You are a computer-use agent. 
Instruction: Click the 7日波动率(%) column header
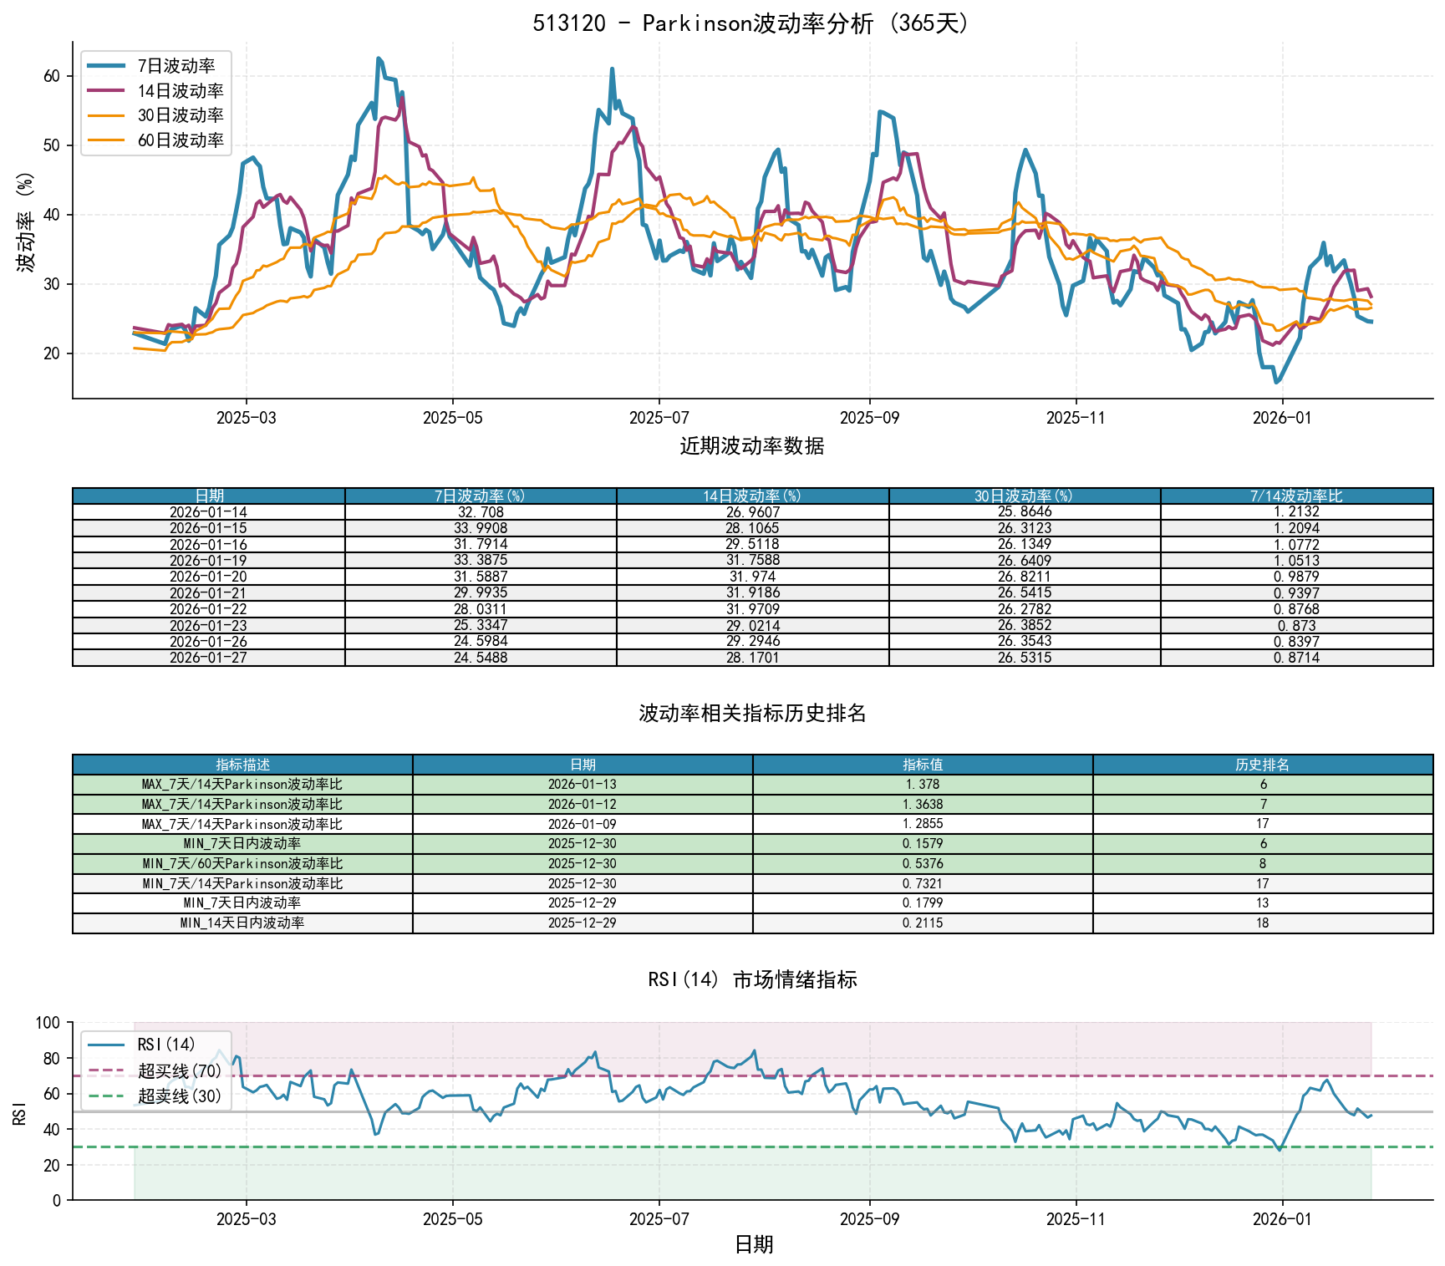tap(480, 496)
